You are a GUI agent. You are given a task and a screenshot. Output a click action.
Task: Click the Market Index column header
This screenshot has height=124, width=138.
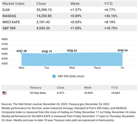pos(14,4)
